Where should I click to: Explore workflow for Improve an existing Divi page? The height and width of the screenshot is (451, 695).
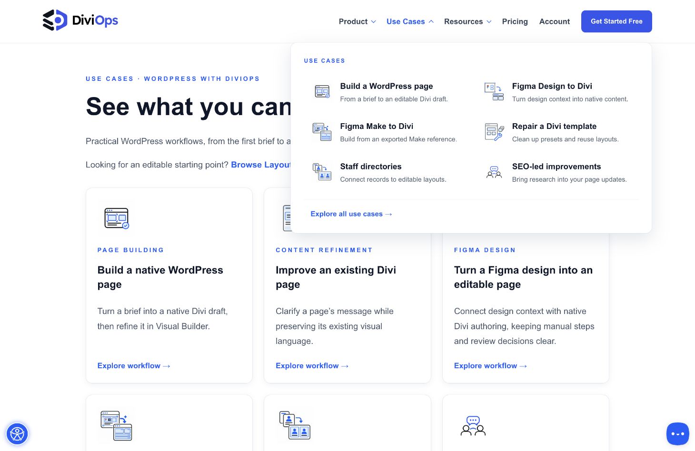point(312,366)
